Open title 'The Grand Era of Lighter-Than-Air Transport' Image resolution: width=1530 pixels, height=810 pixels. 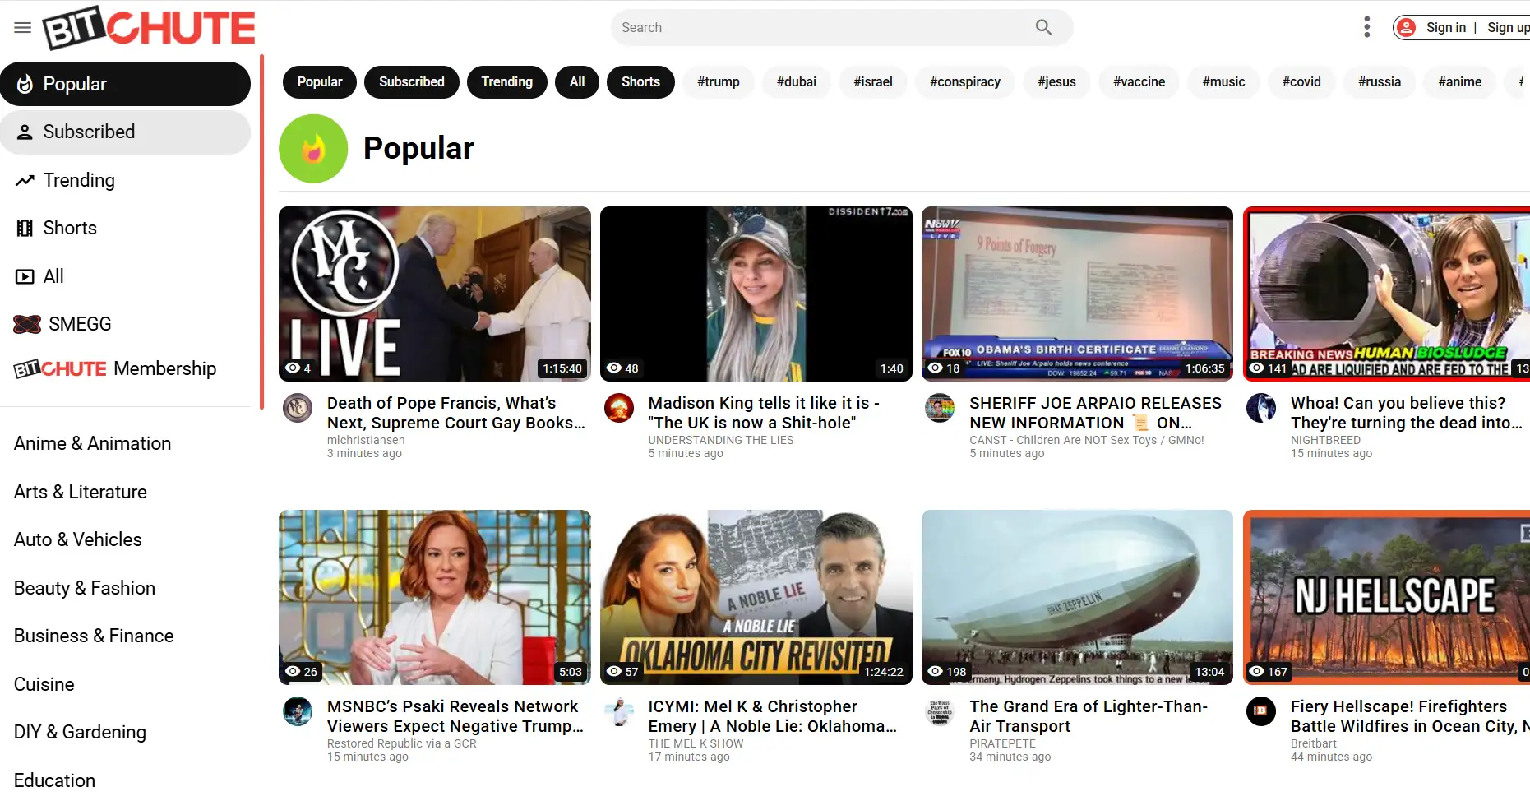tap(1089, 716)
